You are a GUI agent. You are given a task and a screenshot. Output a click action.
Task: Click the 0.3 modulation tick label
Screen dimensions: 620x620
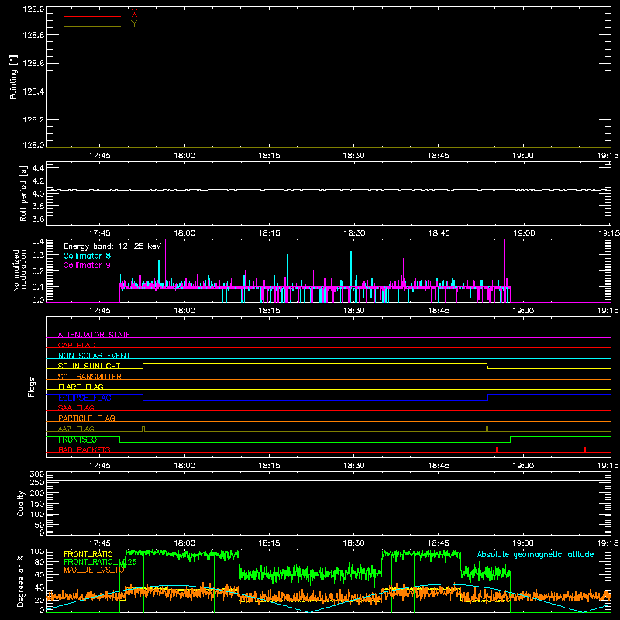[38, 255]
